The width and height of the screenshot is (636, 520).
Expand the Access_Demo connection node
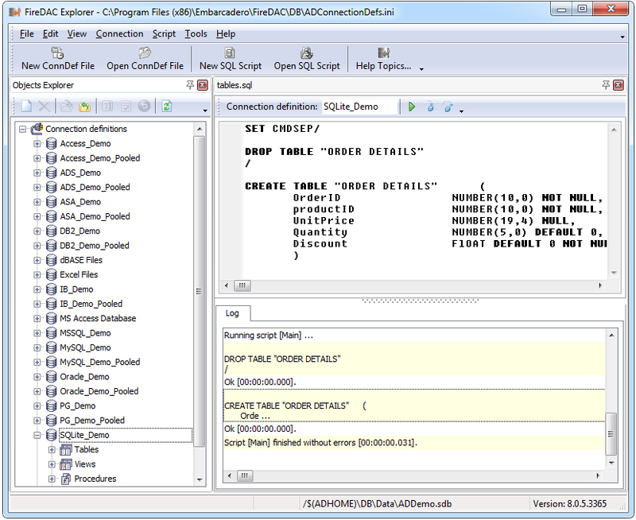click(x=37, y=144)
